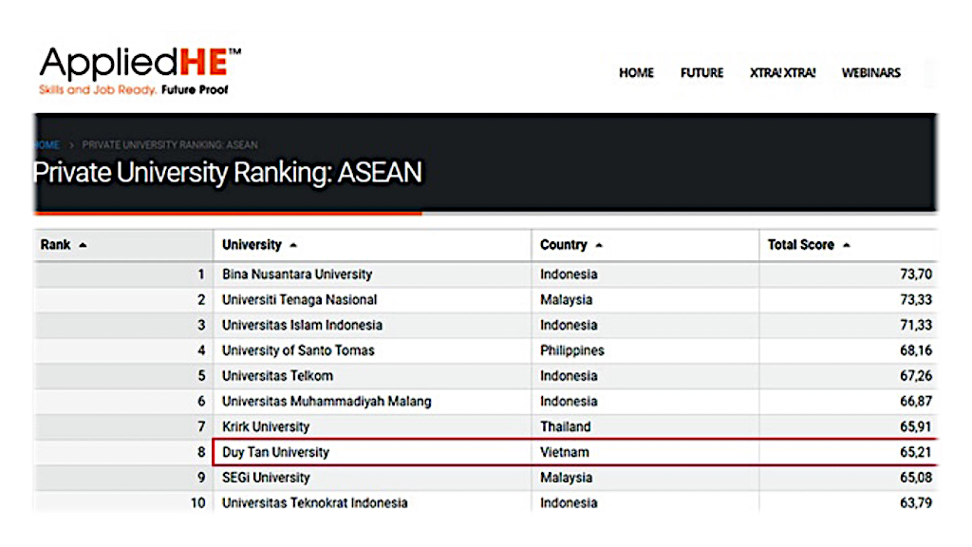Select SEGi University cell
The width and height of the screenshot is (972, 547).
tap(372, 478)
